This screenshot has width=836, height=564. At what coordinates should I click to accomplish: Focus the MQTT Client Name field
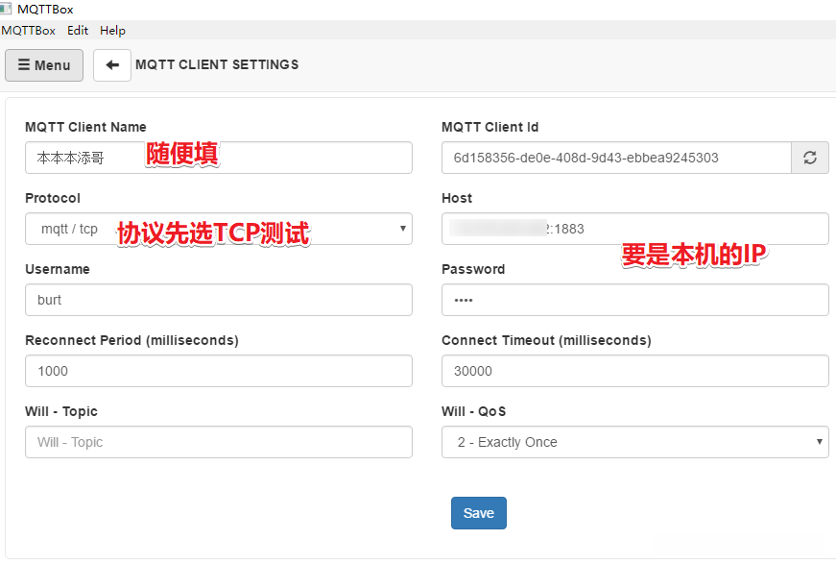[x=219, y=158]
